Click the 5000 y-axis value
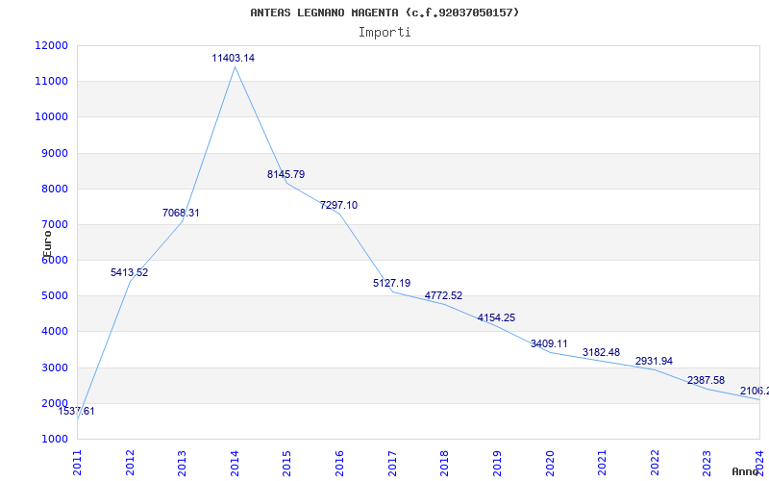The height and width of the screenshot is (481, 769). point(54,296)
